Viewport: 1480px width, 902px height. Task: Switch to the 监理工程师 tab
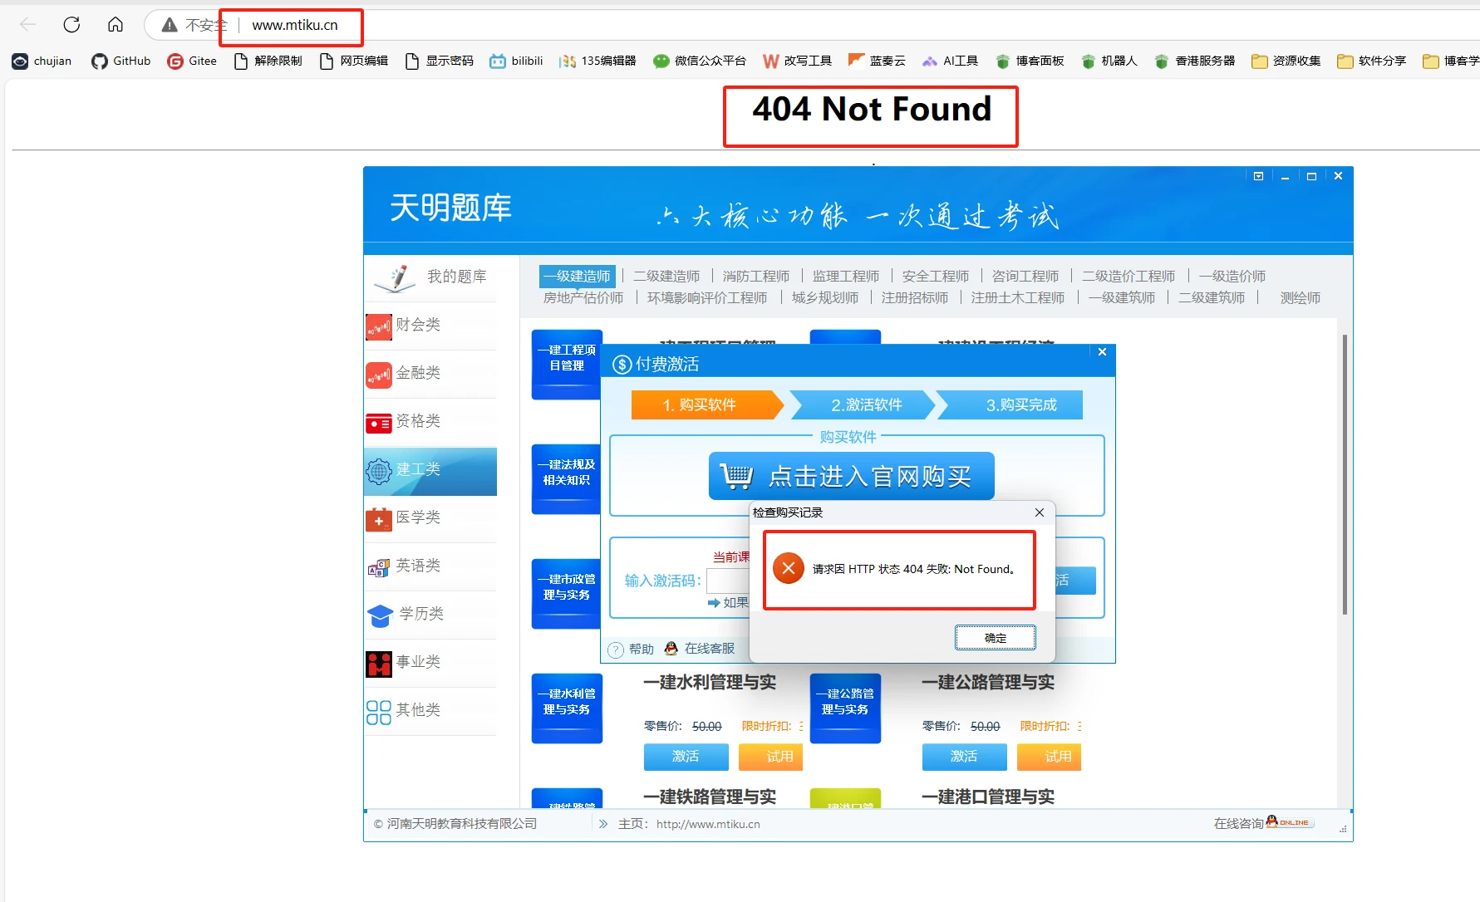coord(845,275)
